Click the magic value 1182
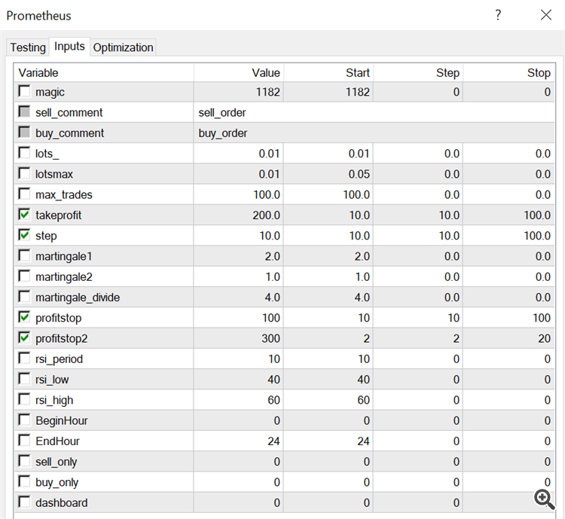The height and width of the screenshot is (519, 565). [x=267, y=92]
